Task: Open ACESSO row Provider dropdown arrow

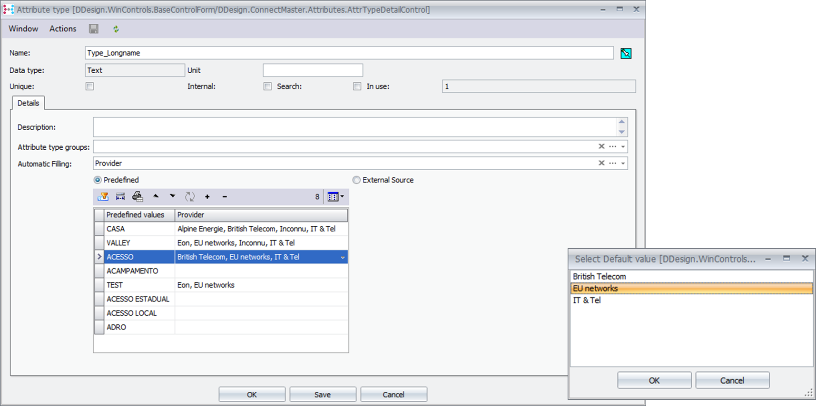Action: [343, 257]
